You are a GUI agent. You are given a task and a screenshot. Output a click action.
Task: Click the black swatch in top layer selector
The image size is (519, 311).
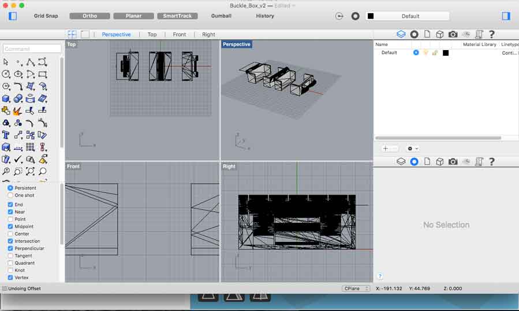pyautogui.click(x=371, y=16)
